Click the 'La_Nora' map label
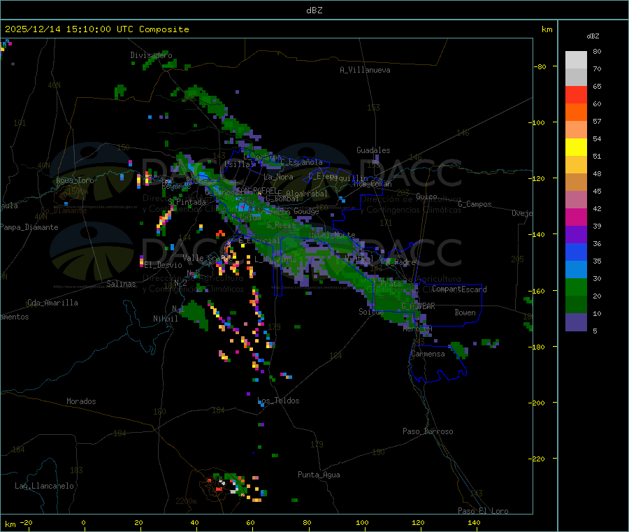This screenshot has width=629, height=532. click(278, 177)
